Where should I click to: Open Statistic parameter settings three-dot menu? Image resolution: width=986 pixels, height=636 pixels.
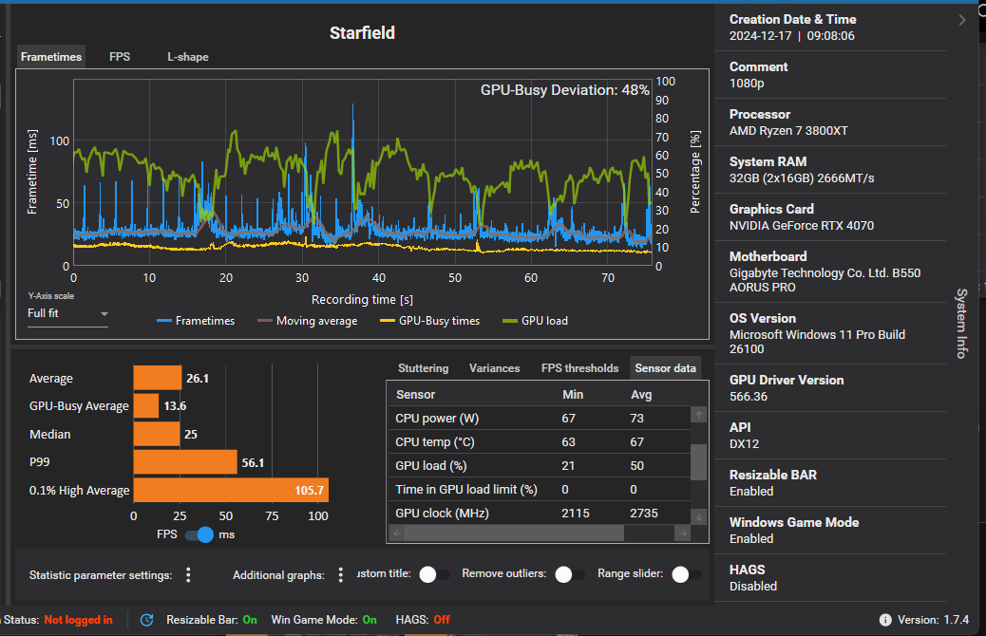point(188,574)
